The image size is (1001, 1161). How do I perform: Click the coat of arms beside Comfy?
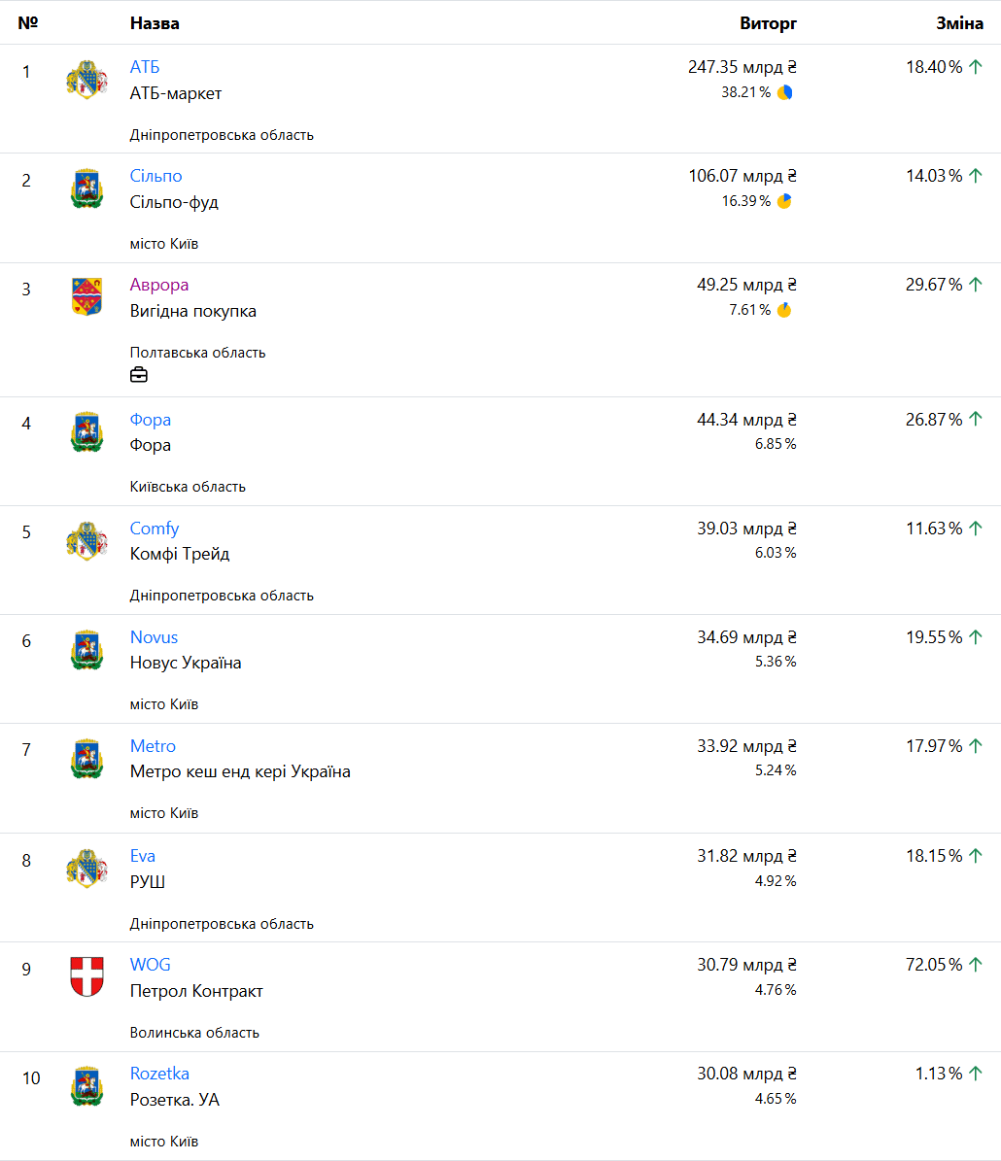pos(86,541)
